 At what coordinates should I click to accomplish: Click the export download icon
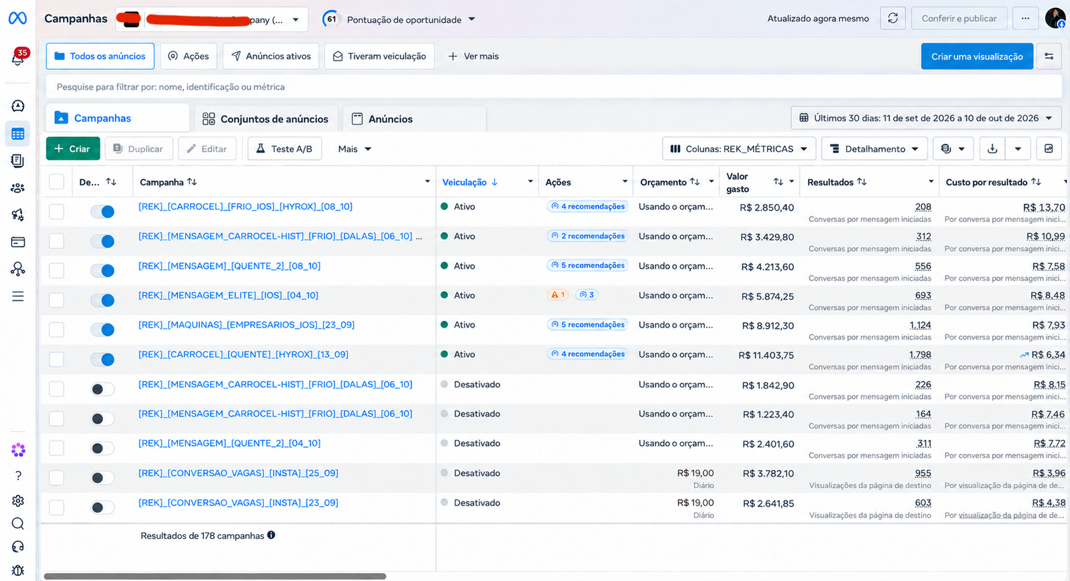992,149
